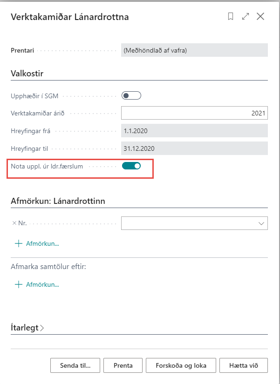This screenshot has width=280, height=384.
Task: Click the Verktakamiðar árið year field
Action: [x=194, y=113]
